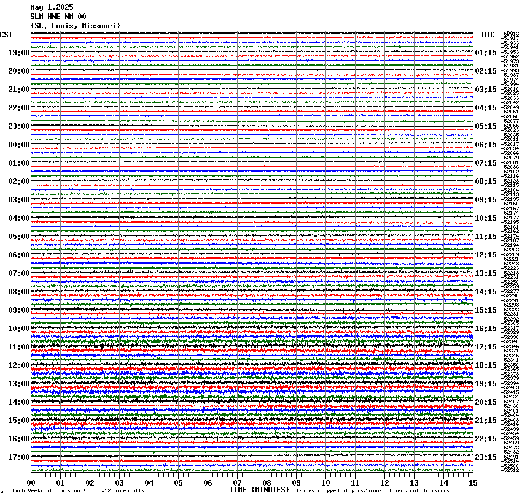This screenshot has height=499, width=522.
Task: Select the 10:00 CST row label
Action: [x=19, y=329]
